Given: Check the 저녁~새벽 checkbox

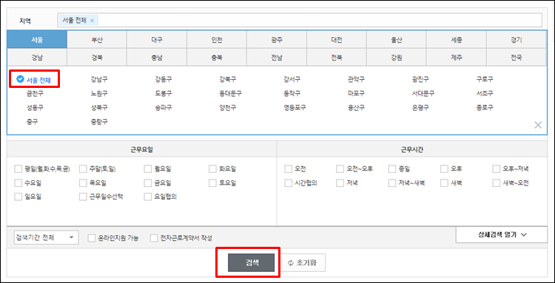Looking at the screenshot, I should point(392,183).
